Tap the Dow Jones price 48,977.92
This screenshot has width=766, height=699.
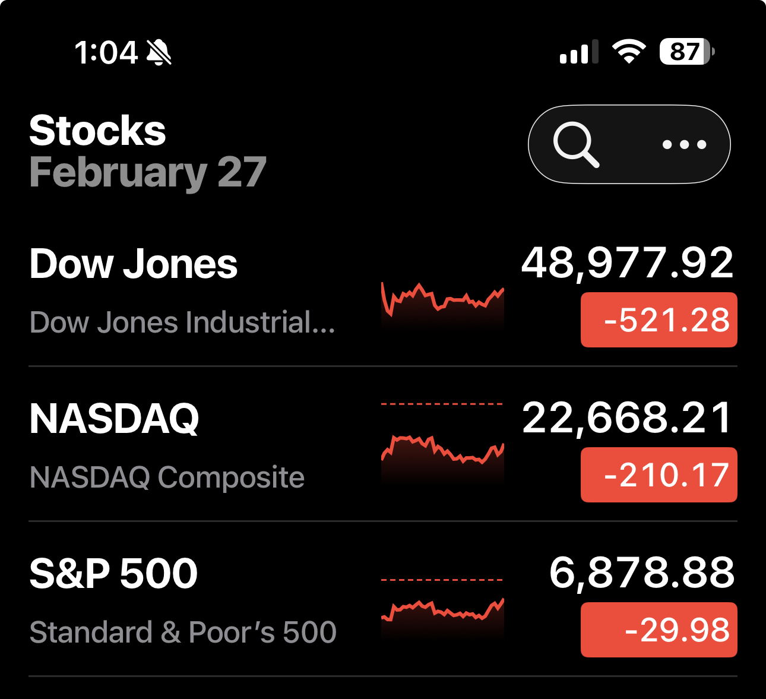pos(627,263)
